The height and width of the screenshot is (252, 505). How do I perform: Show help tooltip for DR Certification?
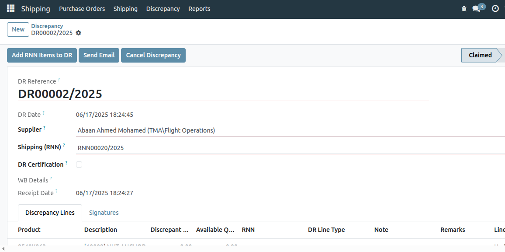pos(66,163)
